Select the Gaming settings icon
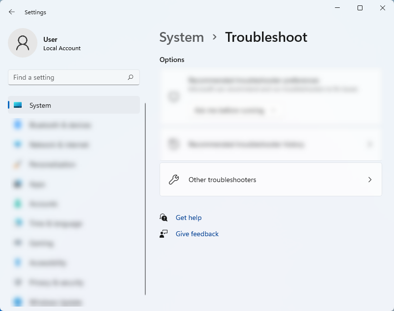Image resolution: width=394 pixels, height=311 pixels. coord(18,243)
